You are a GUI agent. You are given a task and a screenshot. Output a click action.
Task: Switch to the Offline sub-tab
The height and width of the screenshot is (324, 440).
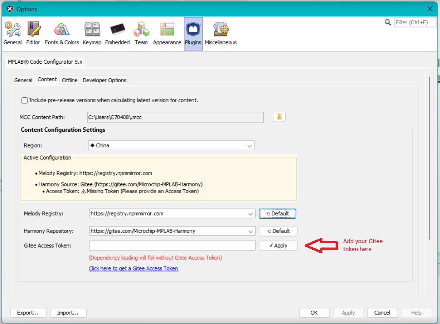[x=69, y=80]
